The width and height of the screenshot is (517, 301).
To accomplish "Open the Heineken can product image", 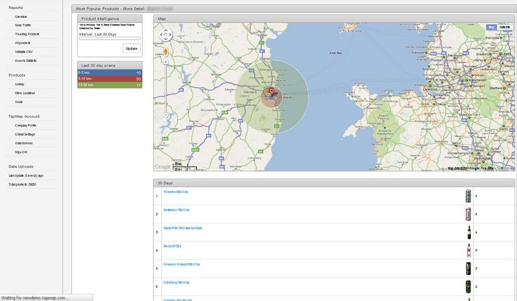I will click(468, 196).
